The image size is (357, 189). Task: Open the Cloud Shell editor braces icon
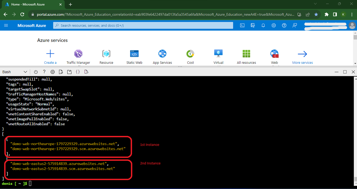point(78,72)
